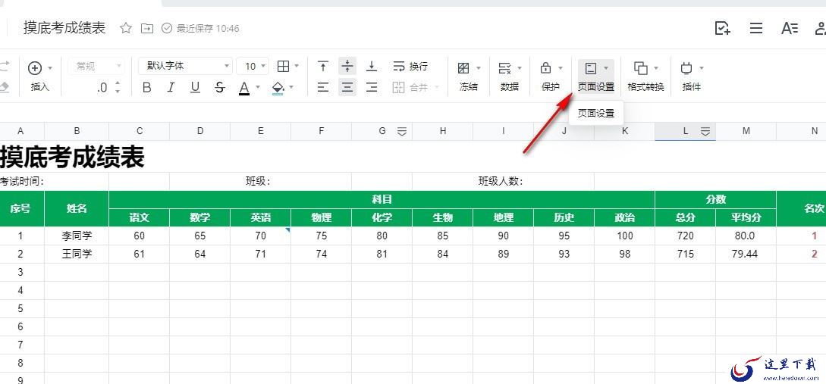Apply the fill color bucket
Viewport: 826px width, 384px height.
coord(278,88)
